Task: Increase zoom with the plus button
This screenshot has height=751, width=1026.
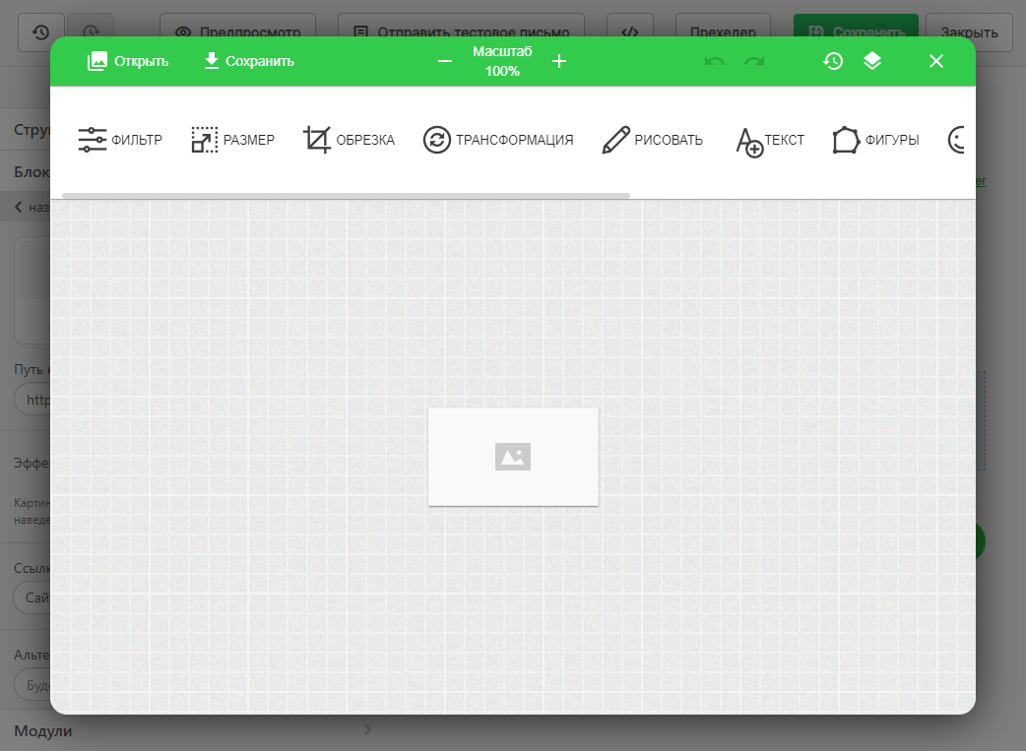Action: click(559, 61)
